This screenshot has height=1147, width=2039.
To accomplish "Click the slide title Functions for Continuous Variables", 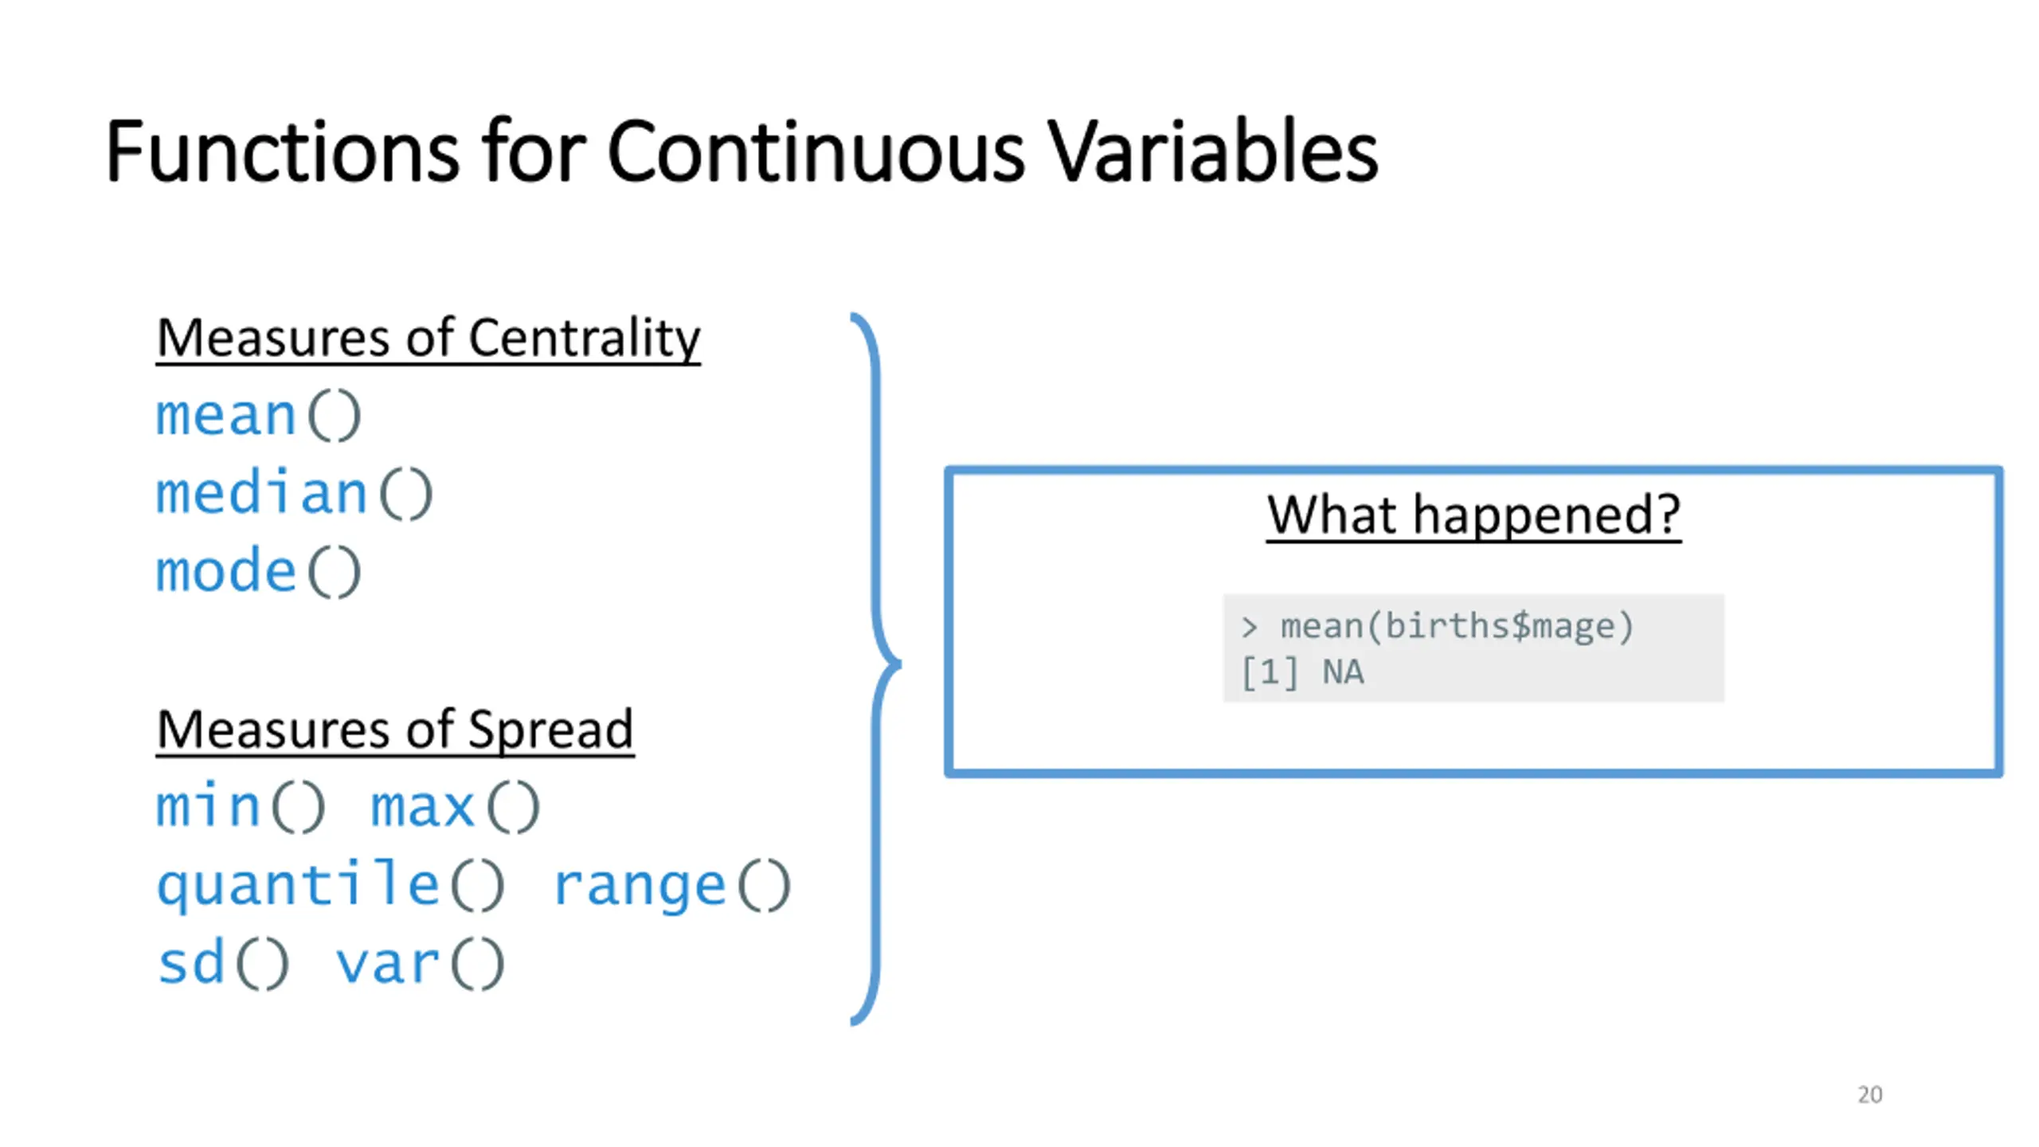I will click(742, 151).
